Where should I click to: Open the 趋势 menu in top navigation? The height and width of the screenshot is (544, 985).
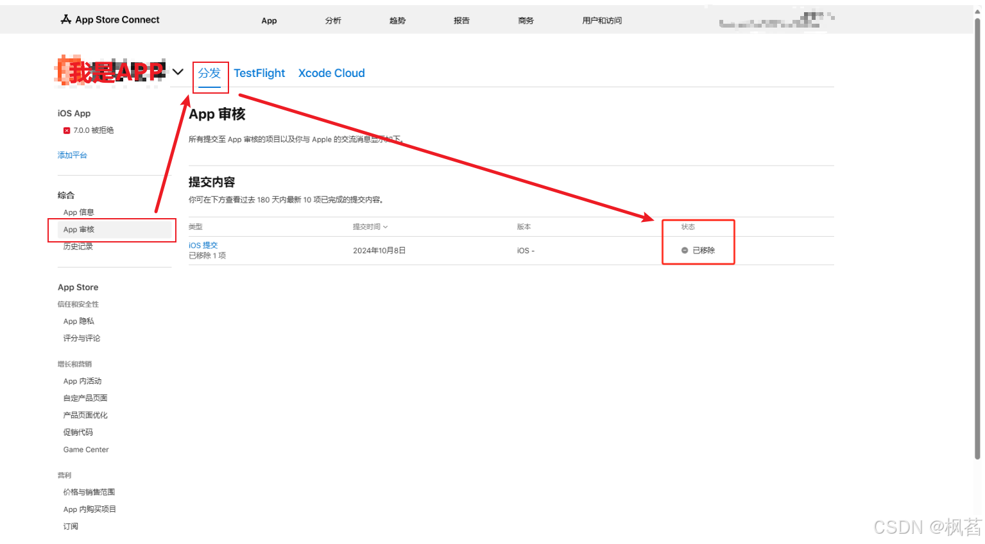397,21
